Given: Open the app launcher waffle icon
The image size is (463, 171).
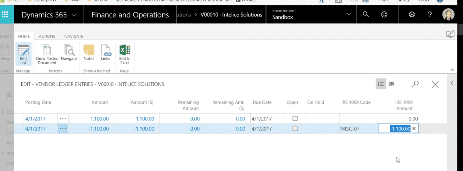Looking at the screenshot, I should [x=5, y=15].
